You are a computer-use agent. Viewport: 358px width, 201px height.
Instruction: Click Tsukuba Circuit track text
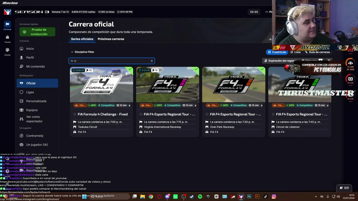pyautogui.click(x=88, y=127)
